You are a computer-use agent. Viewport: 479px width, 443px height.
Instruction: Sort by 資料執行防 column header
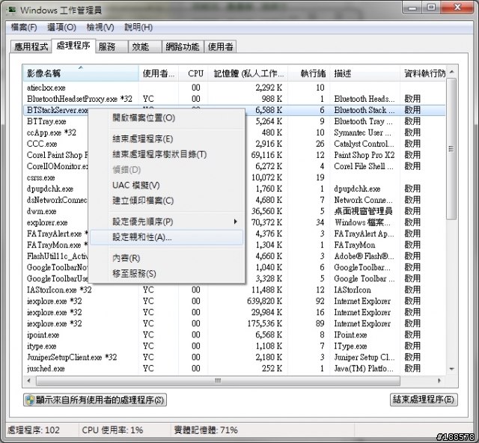tap(423, 73)
